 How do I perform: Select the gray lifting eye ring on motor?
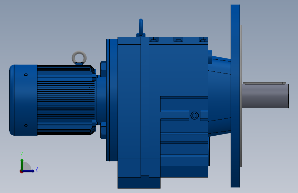[79, 57]
